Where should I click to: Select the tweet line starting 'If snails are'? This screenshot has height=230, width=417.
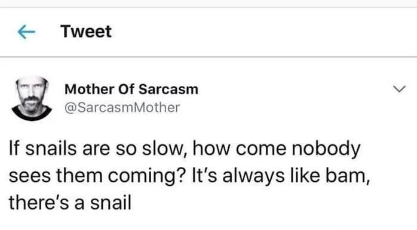click(x=185, y=148)
